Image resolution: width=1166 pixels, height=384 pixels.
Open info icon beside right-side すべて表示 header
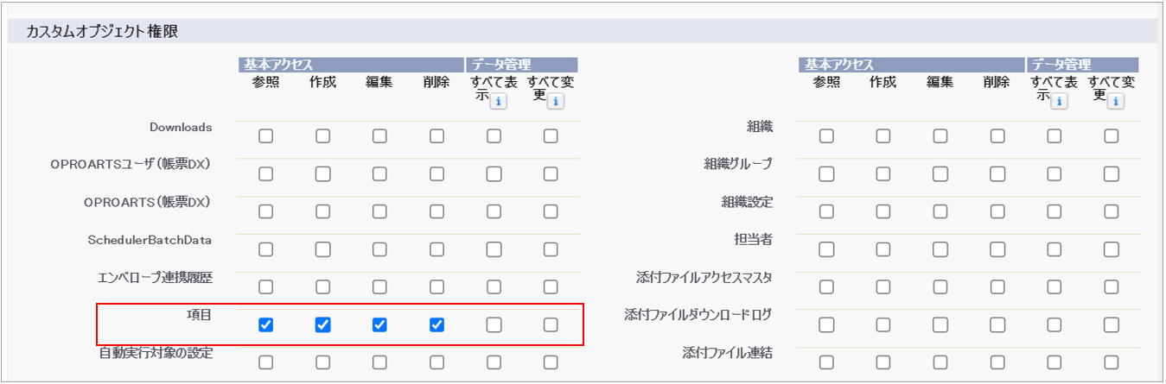tap(1059, 102)
